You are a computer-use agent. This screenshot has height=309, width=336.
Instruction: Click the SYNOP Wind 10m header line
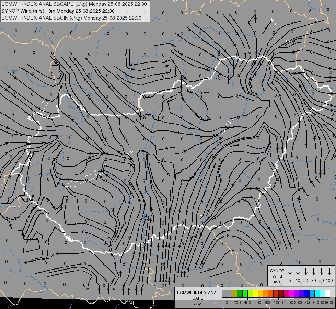(58, 11)
